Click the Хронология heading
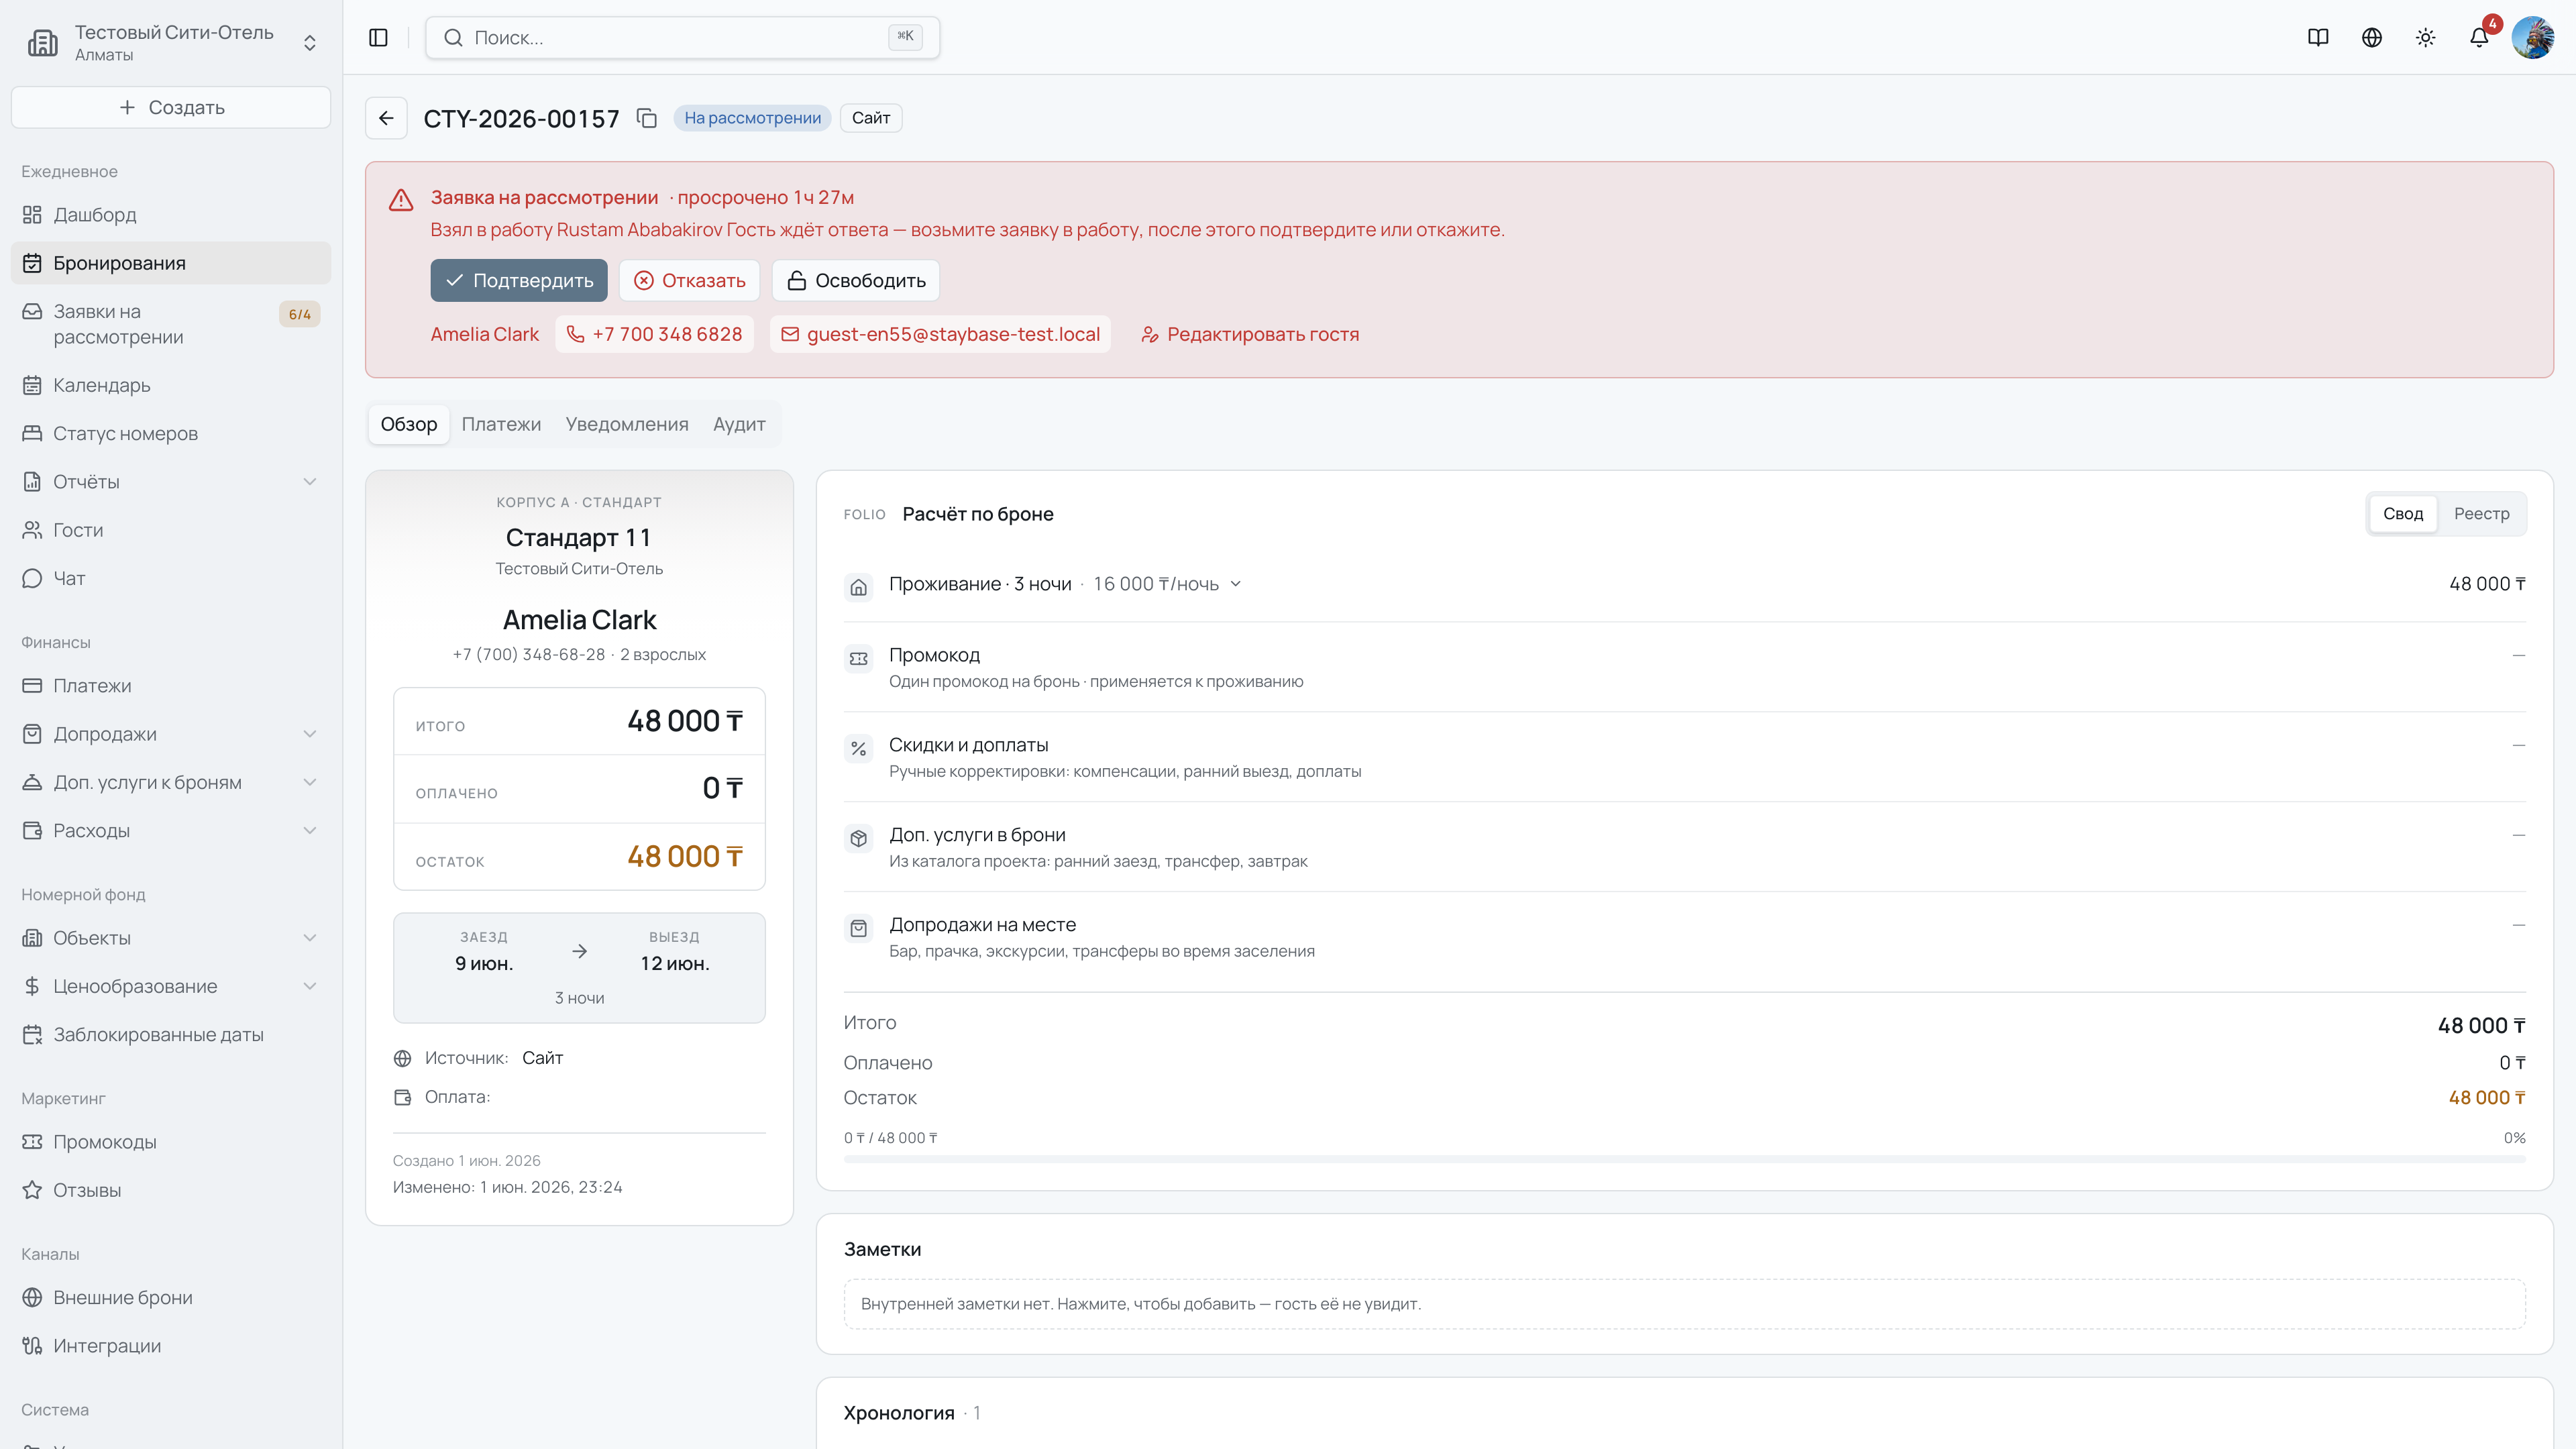2576x1449 pixels. 899,1413
